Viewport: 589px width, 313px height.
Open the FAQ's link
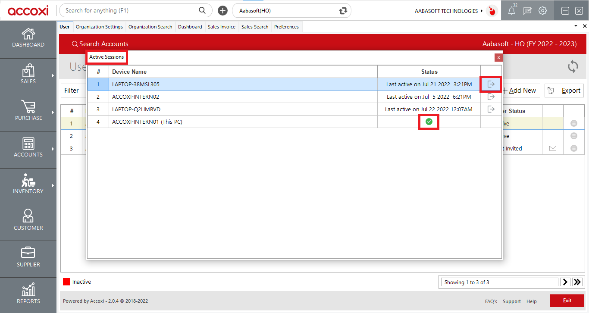(x=491, y=301)
